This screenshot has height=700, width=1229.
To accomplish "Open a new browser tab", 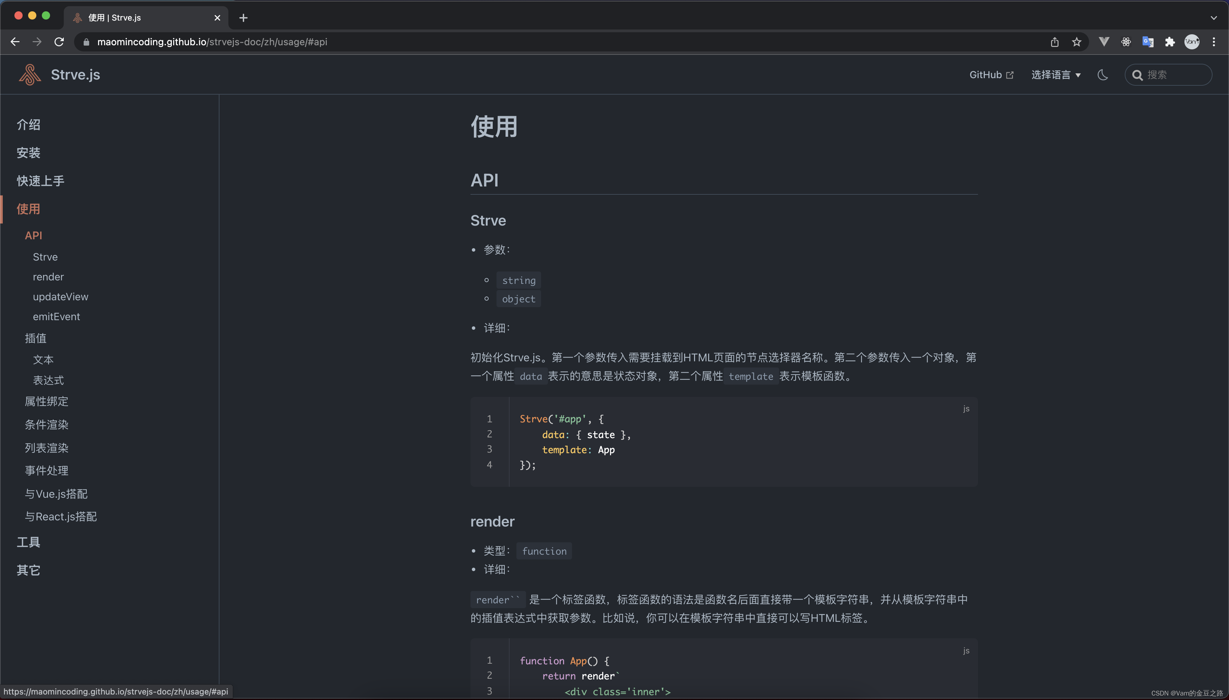I will click(x=243, y=18).
